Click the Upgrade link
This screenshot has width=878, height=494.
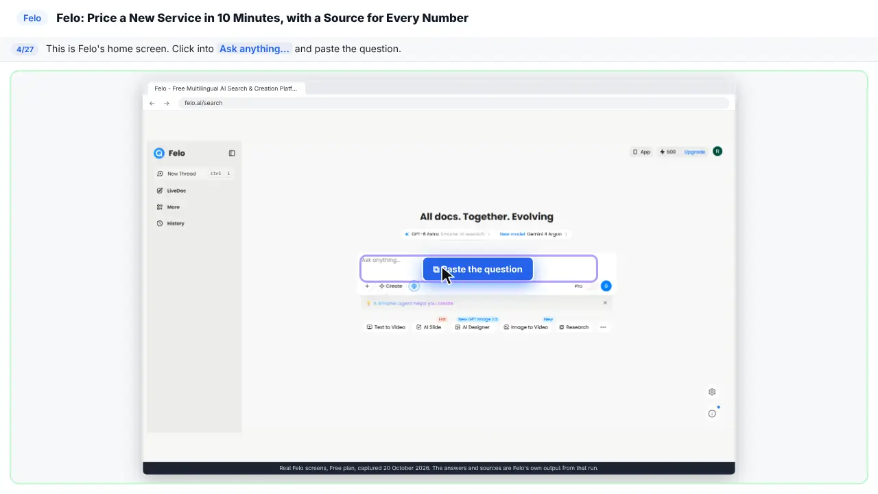click(694, 152)
